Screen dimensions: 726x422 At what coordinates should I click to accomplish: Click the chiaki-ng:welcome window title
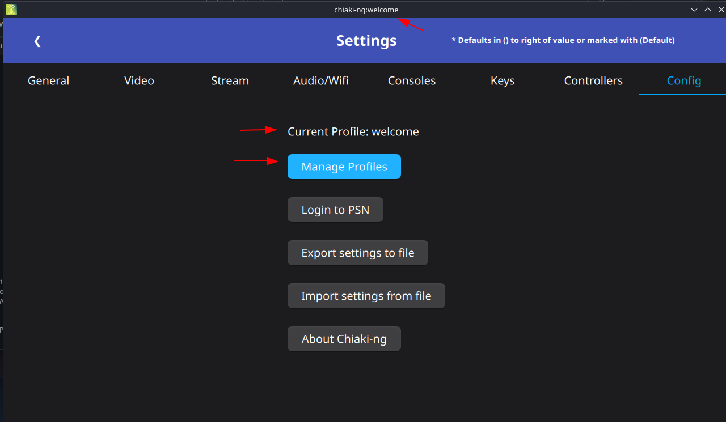click(x=366, y=10)
